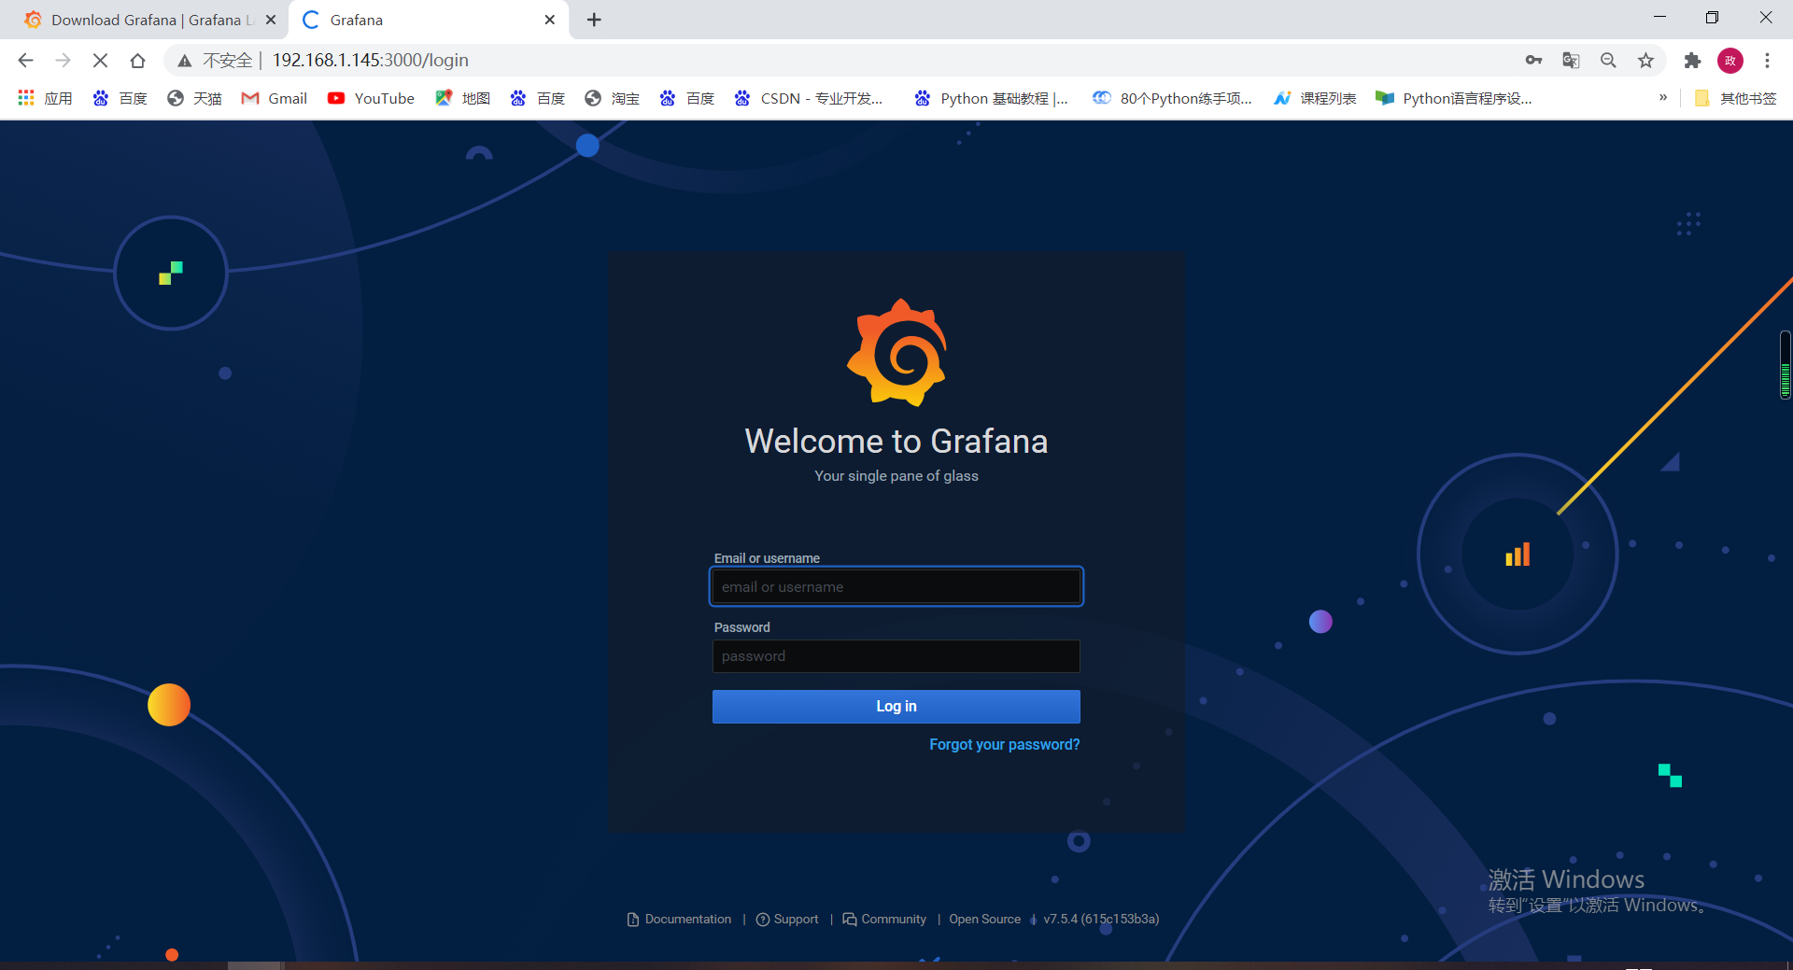Screen dimensions: 1793x970
Task: Close the Download Grafana tab
Action: pos(271,20)
